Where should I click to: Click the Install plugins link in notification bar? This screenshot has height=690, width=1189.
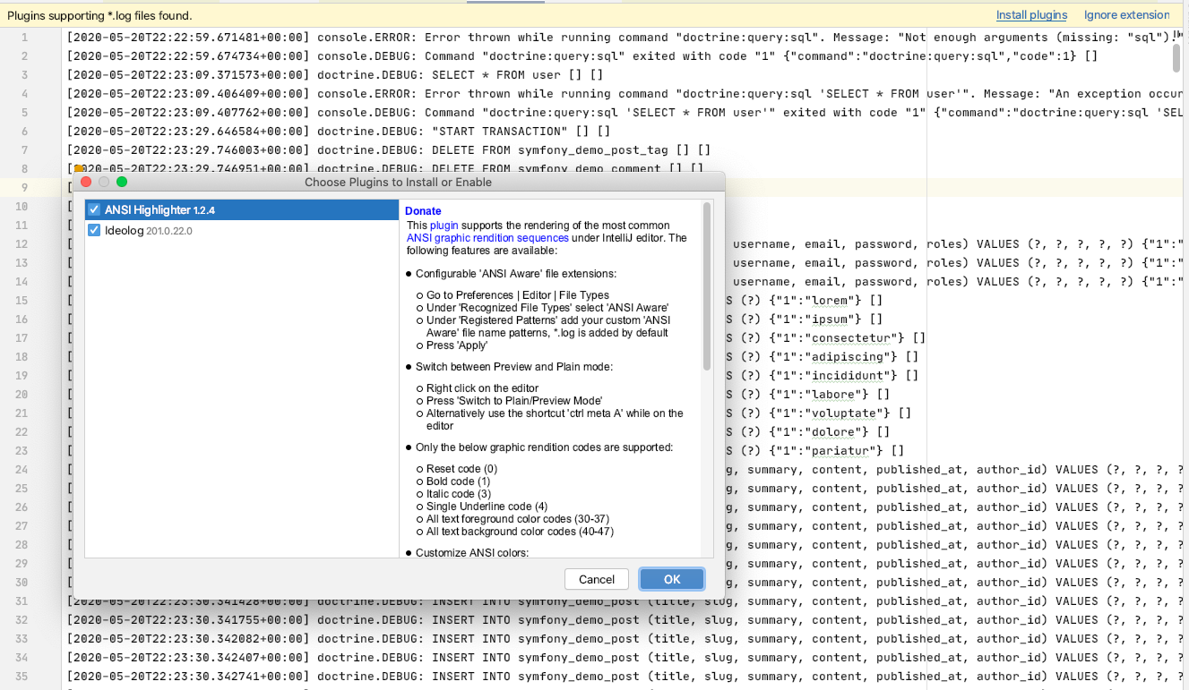point(1031,15)
